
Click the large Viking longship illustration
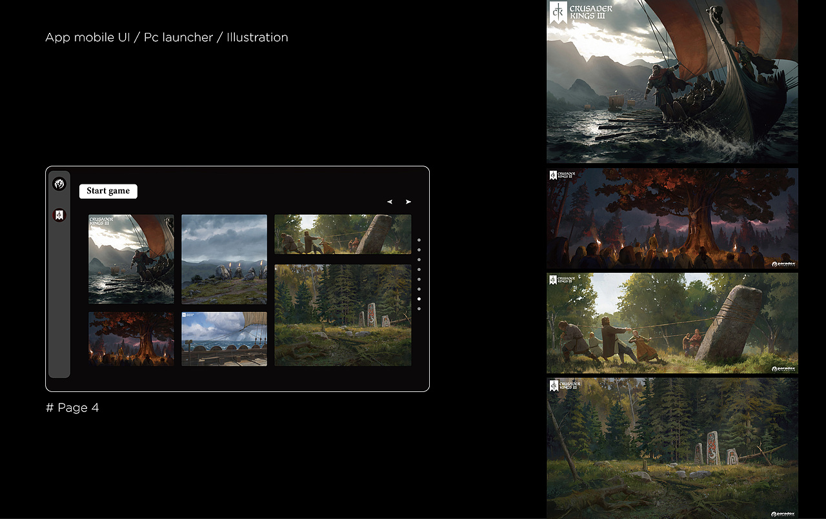[x=672, y=81]
